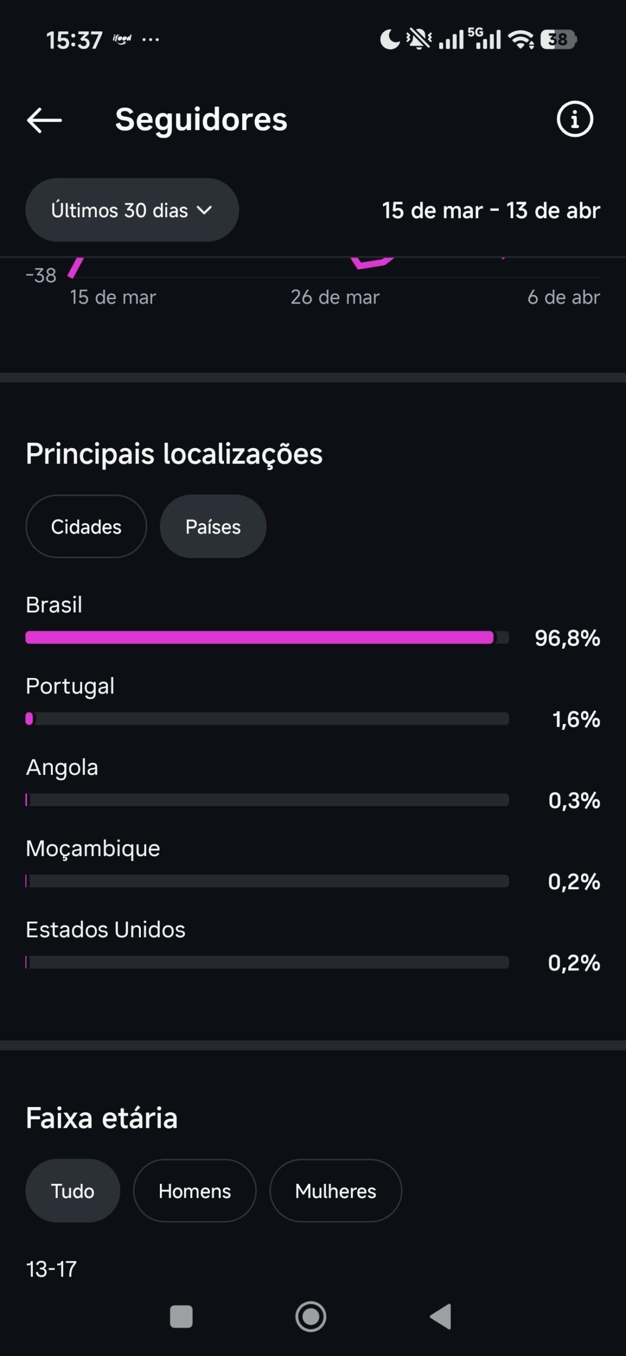The height and width of the screenshot is (1356, 626).
Task: Select the Cidades location filter
Action: [86, 527]
